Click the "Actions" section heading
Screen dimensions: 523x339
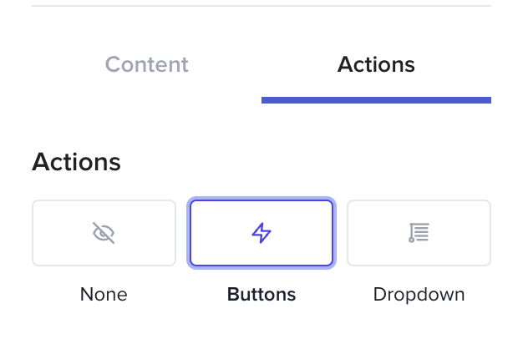click(x=76, y=162)
